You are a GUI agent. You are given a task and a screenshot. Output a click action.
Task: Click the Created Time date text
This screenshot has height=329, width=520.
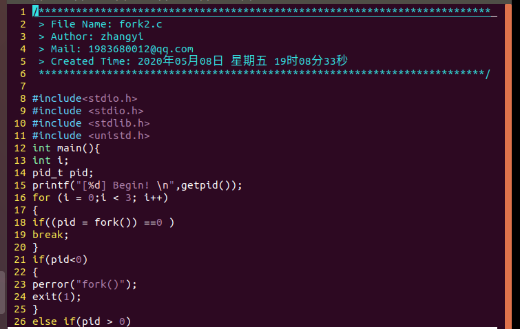pyautogui.click(x=242, y=61)
